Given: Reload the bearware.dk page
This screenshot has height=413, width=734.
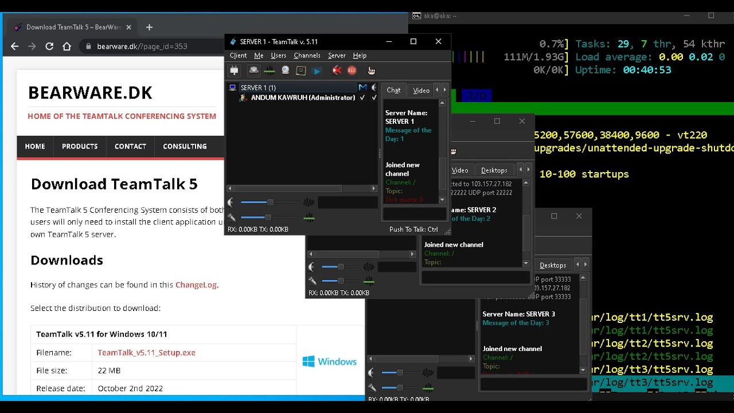Looking at the screenshot, I should tap(49, 46).
